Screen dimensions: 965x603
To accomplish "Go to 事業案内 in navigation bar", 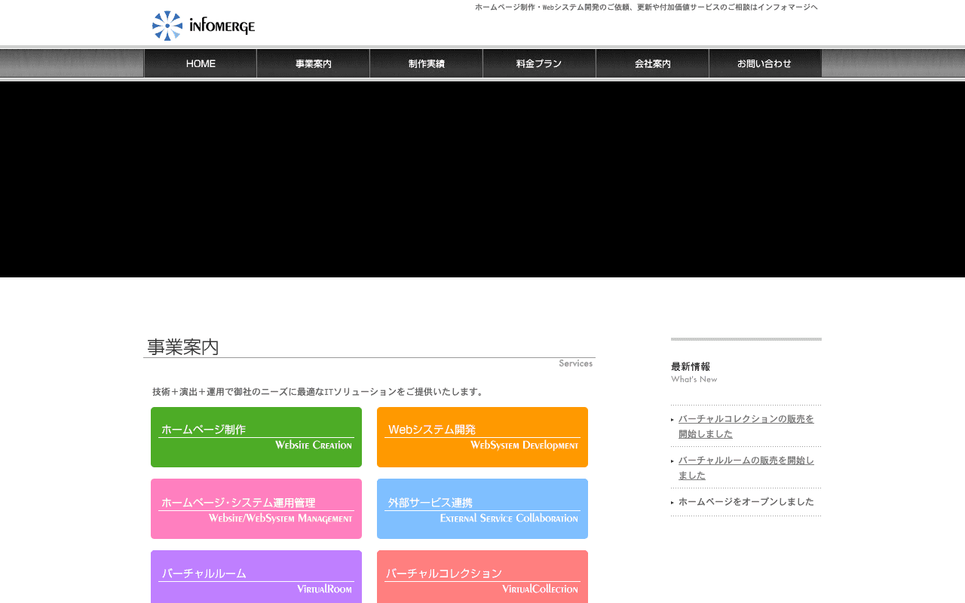I will point(314,63).
